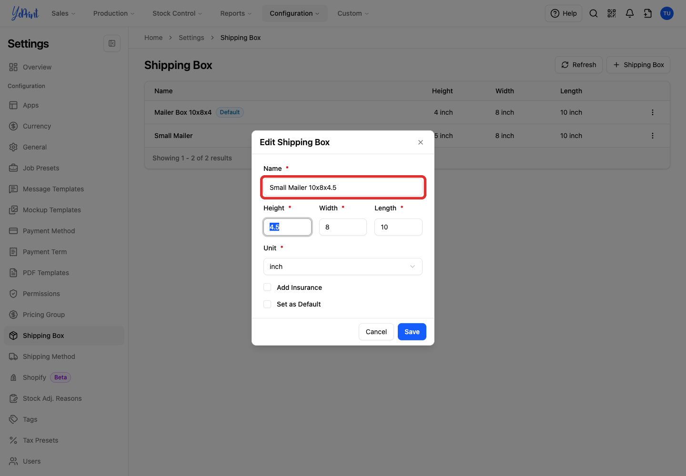Expand the Unit dropdown showing inch
Viewport: 686px width, 476px height.
343,267
